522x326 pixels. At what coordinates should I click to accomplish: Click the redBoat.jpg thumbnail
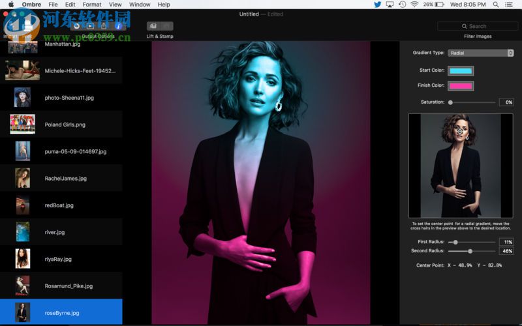coord(23,205)
